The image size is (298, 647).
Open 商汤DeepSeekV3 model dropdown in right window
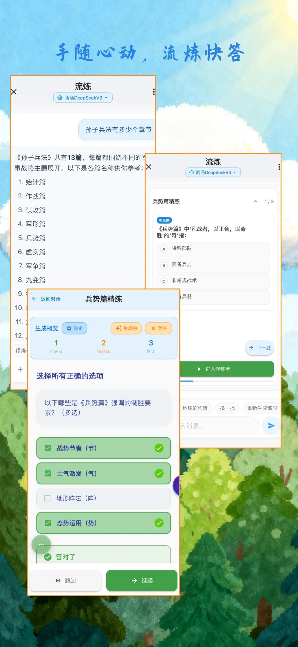pos(213,172)
